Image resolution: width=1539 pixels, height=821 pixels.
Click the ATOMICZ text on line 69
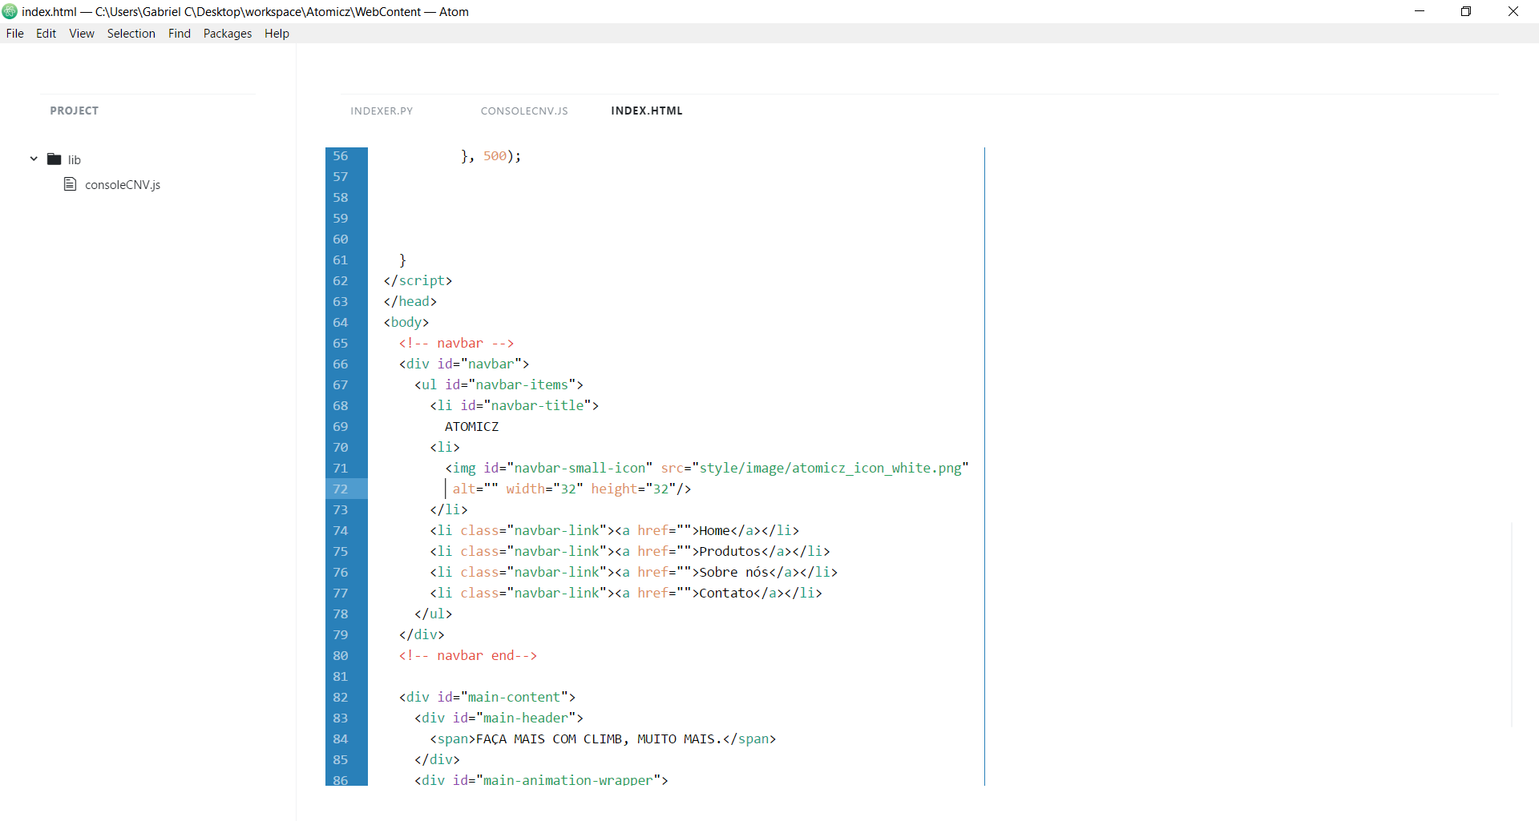tap(472, 427)
